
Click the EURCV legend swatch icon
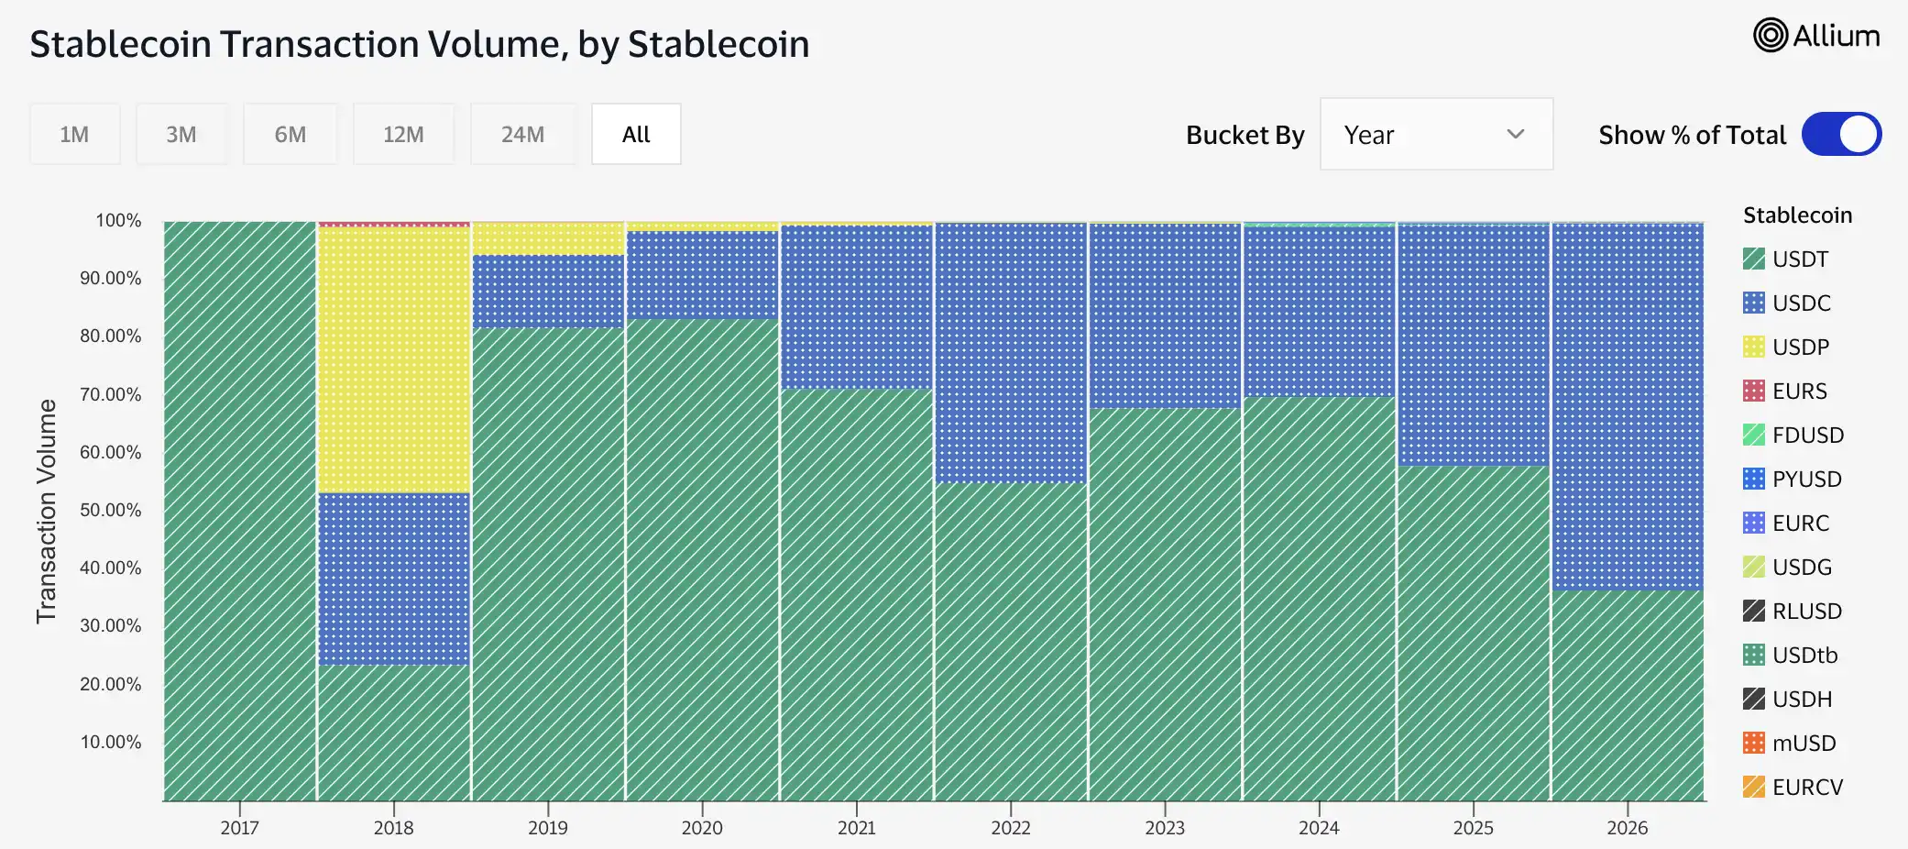(x=1753, y=787)
